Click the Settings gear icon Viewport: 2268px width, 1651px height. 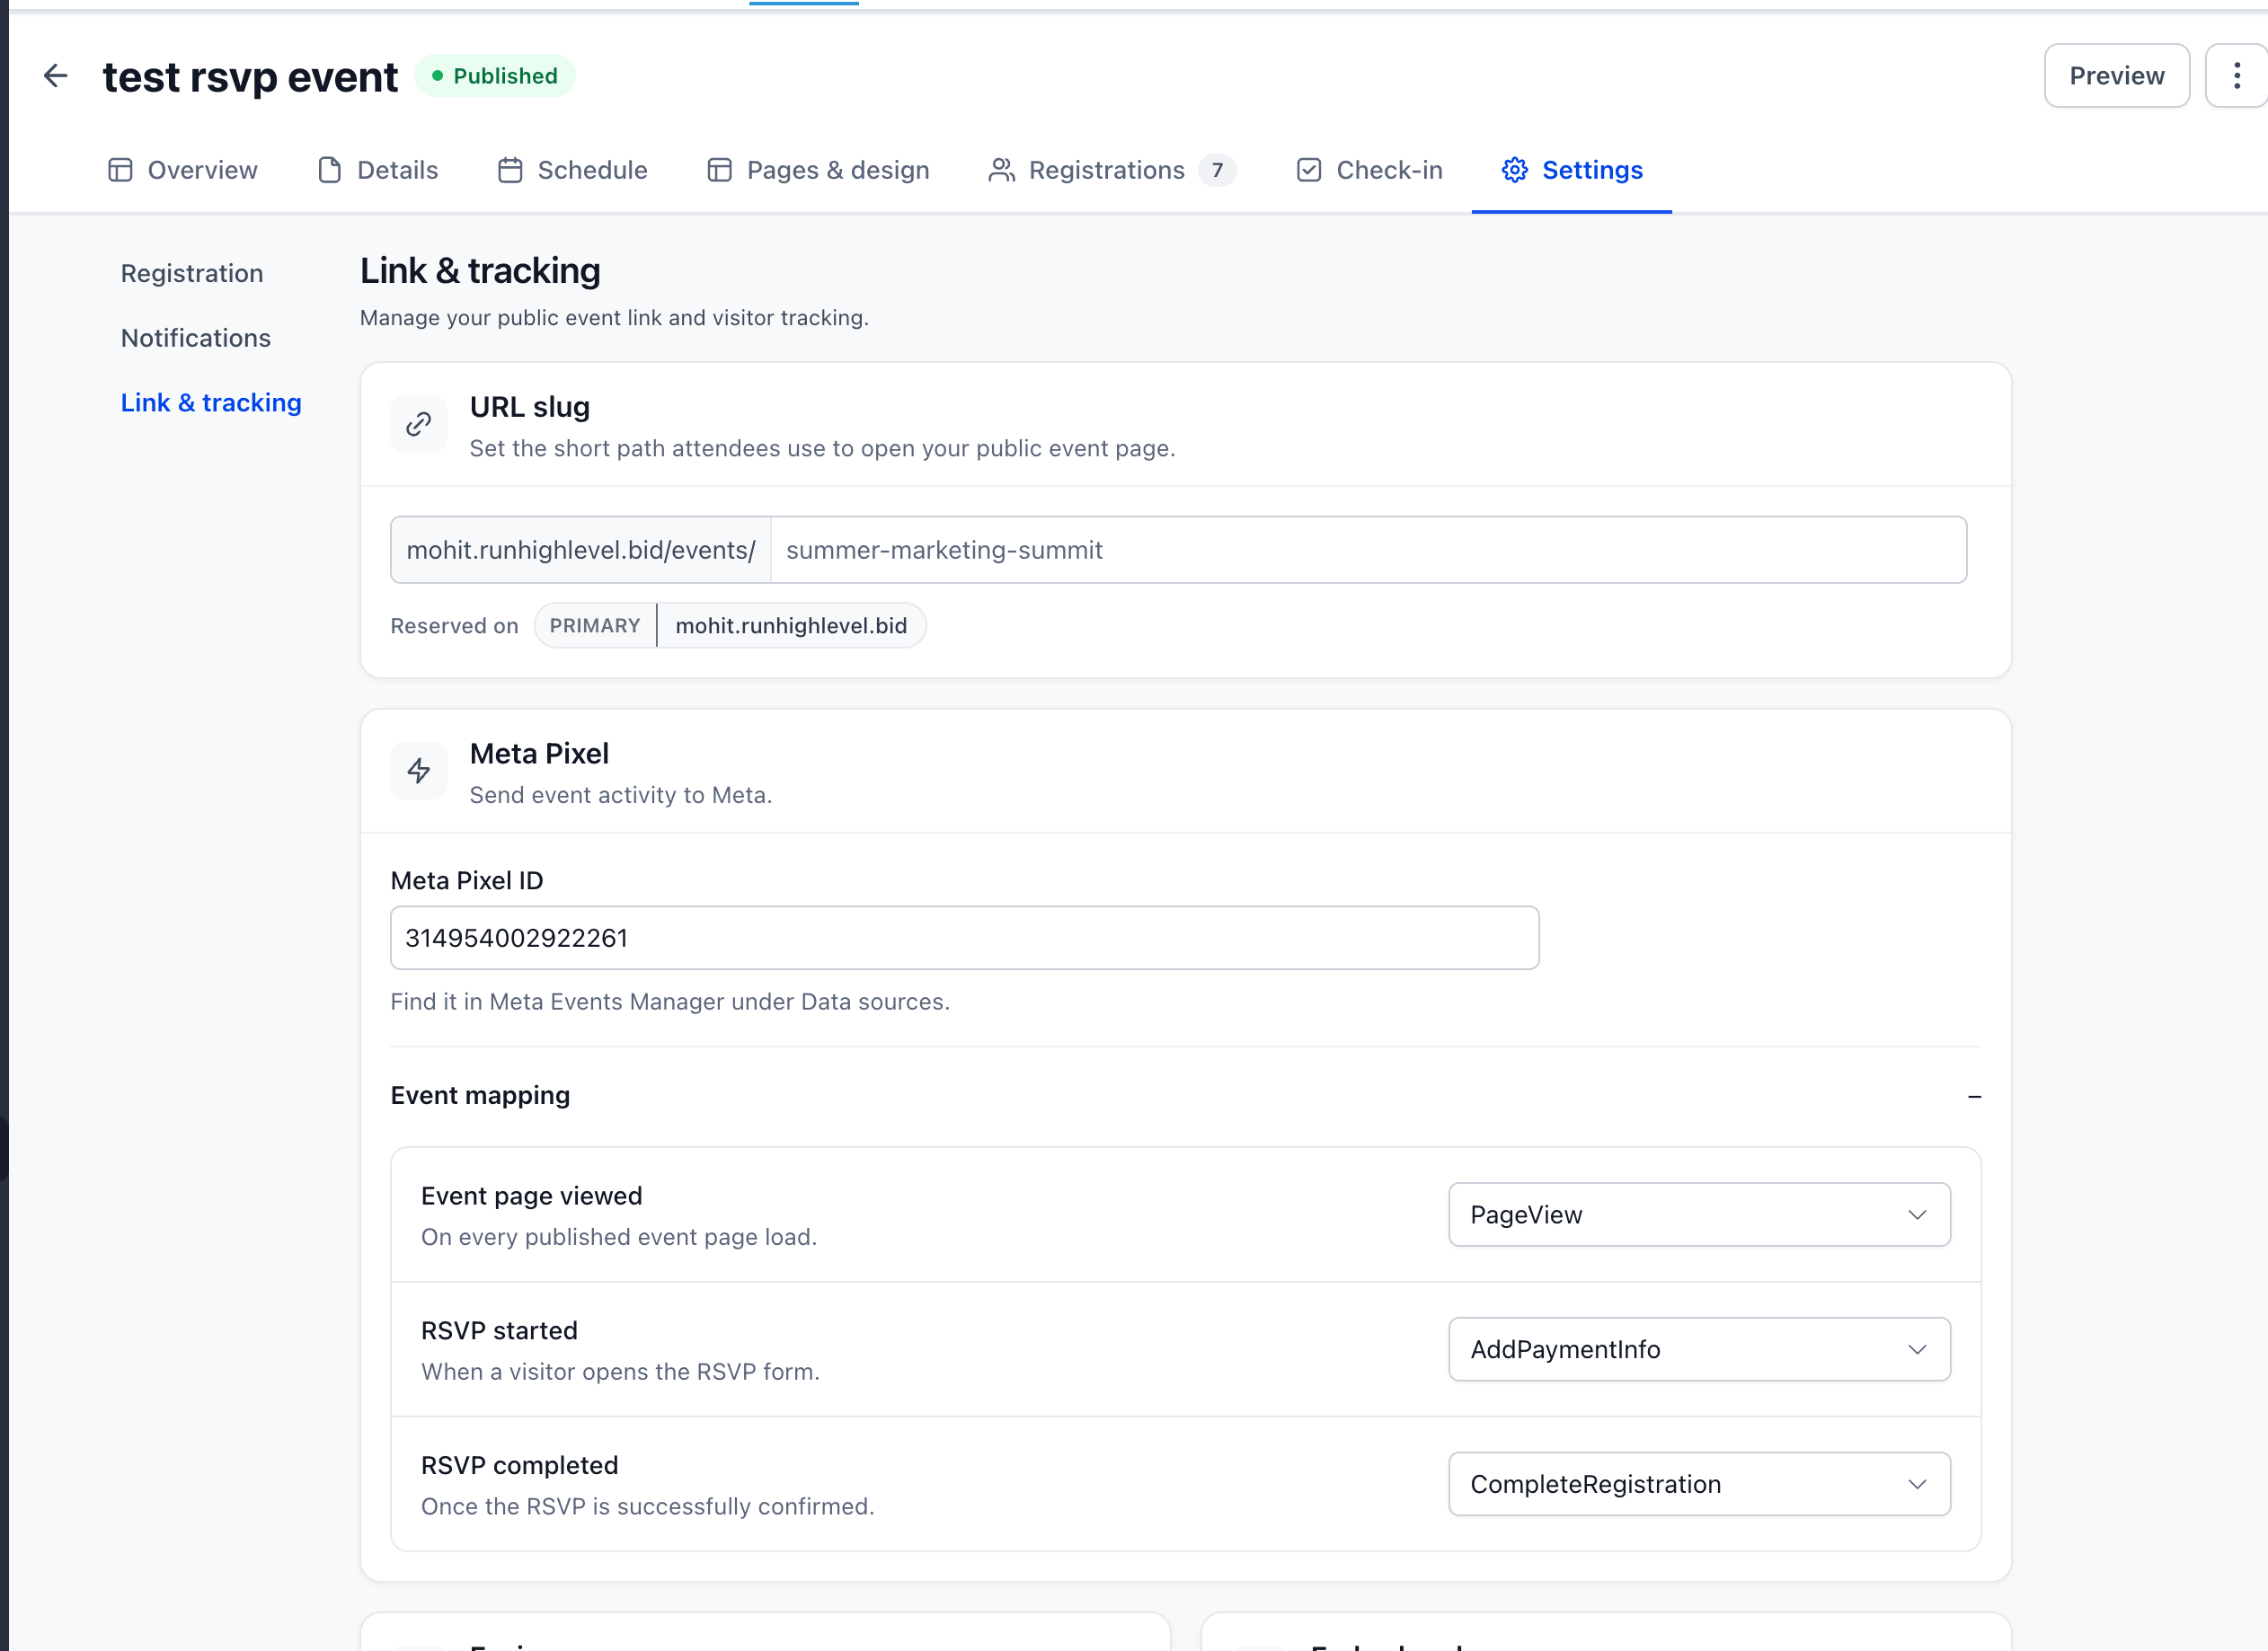[1514, 170]
